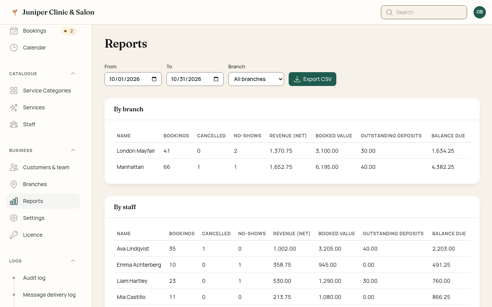492x307 pixels.
Task: Click the Settings gear icon
Action: (14, 218)
